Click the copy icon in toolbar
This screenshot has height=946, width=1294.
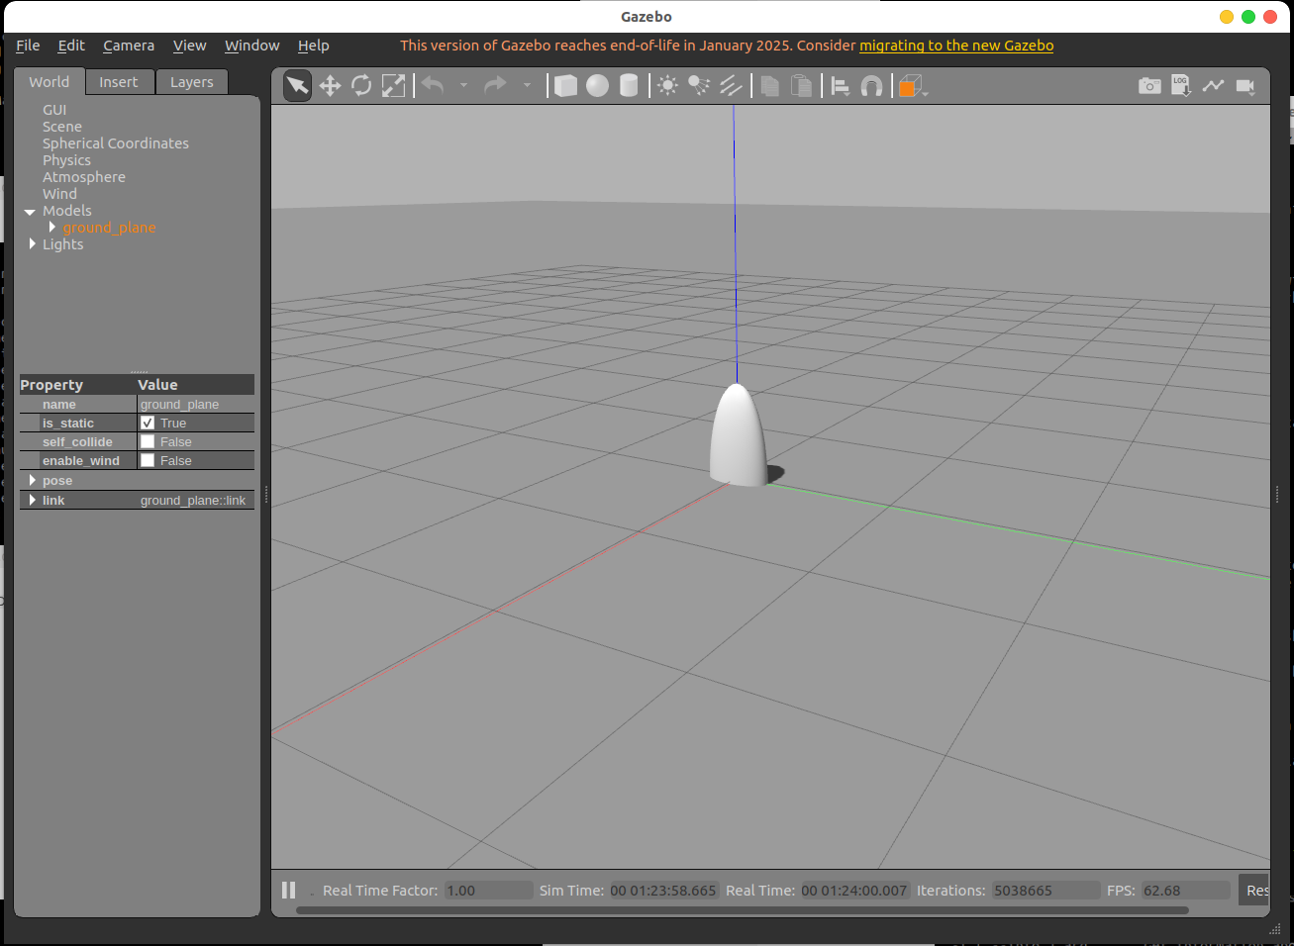click(x=769, y=86)
